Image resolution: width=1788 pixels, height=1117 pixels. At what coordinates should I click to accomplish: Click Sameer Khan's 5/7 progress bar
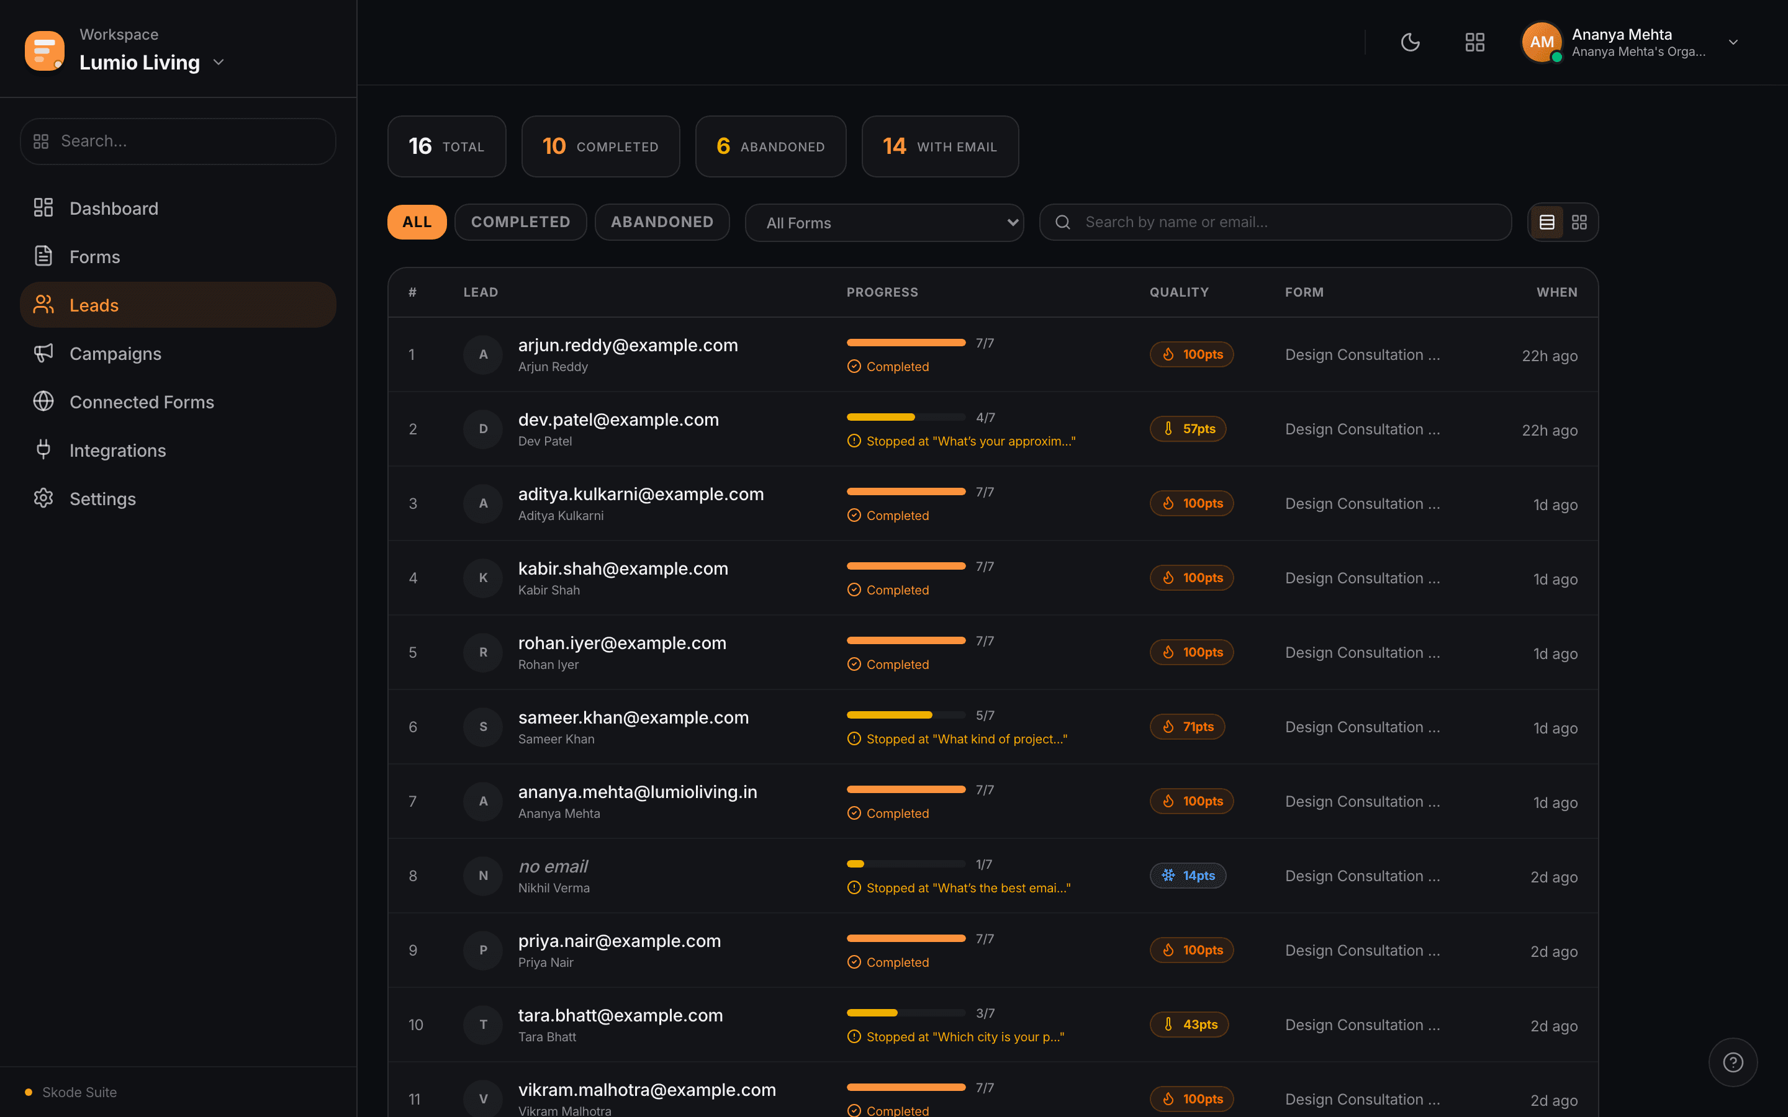(906, 715)
